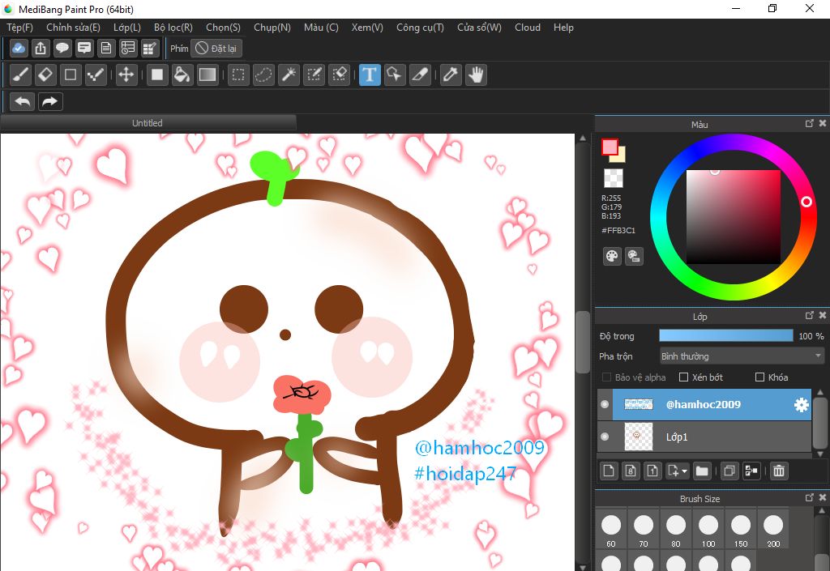This screenshot has height=571, width=830.
Task: Enable the Khóa checkbox
Action: (759, 377)
